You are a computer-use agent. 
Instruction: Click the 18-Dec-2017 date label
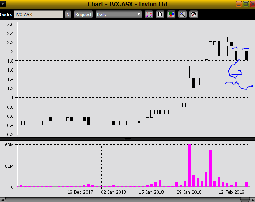point(80,192)
